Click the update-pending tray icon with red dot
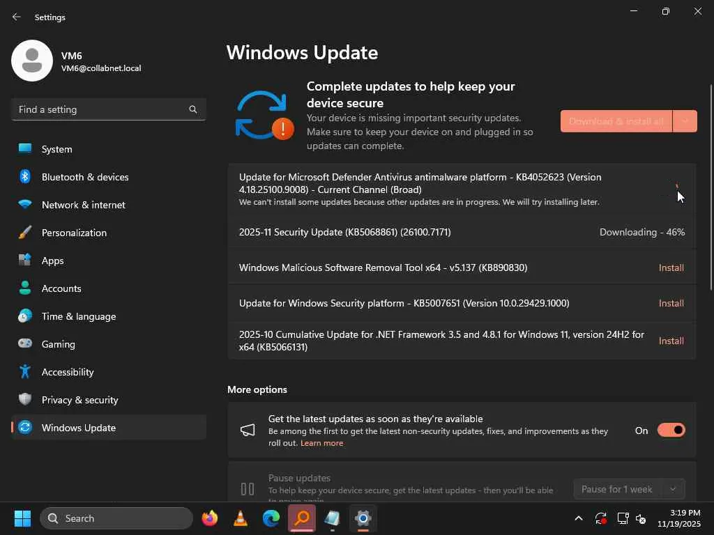This screenshot has height=535, width=714. [600, 518]
